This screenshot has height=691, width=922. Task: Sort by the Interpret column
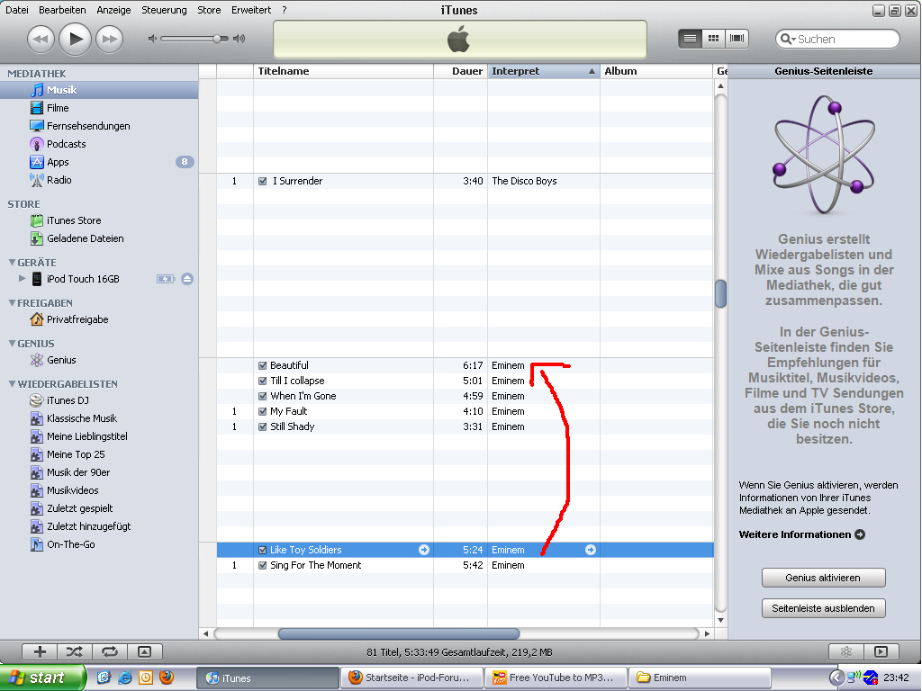[x=544, y=71]
